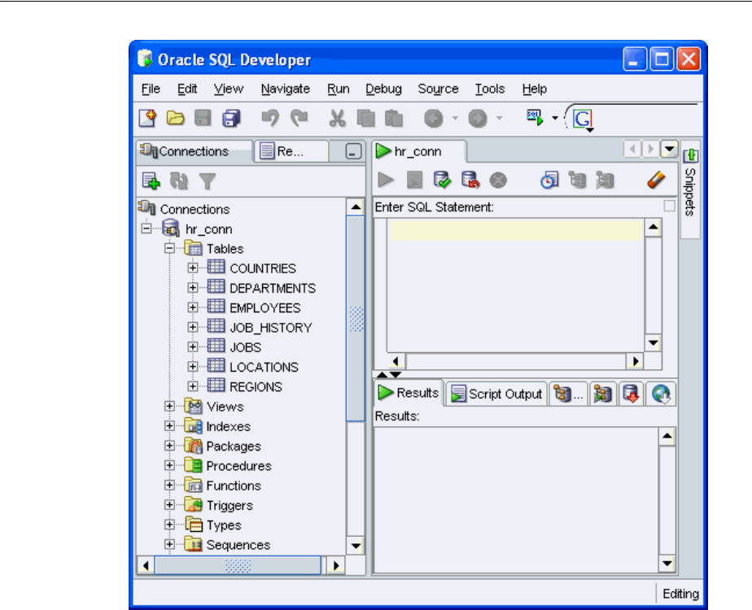The width and height of the screenshot is (752, 610).
Task: Click the Clear eraser icon
Action: [656, 181]
